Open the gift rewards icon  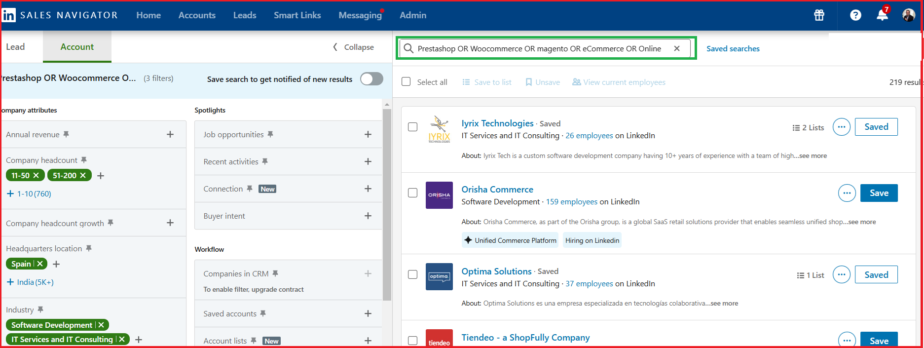(x=819, y=15)
